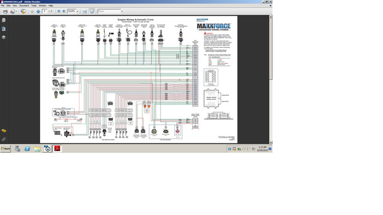This screenshot has width=383, height=215.
Task: Click the Windows Start button
Action: [x=5, y=149]
